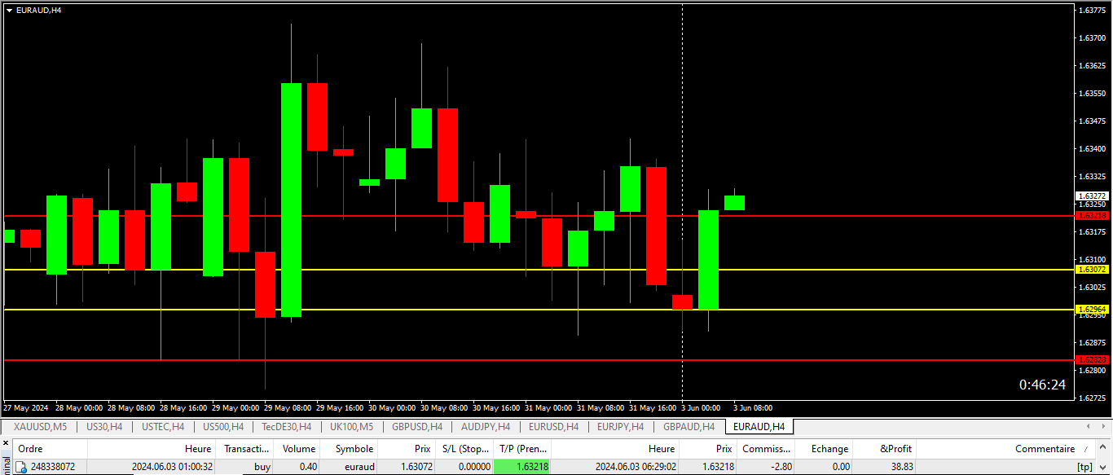Open the chart menu triangle beside EURAUD,H4

pyautogui.click(x=9, y=11)
